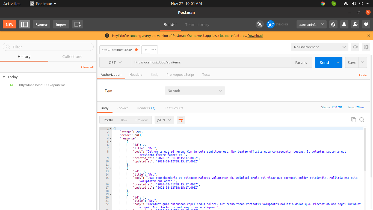
Task: Open the JSON format dropdown
Action: (x=164, y=120)
